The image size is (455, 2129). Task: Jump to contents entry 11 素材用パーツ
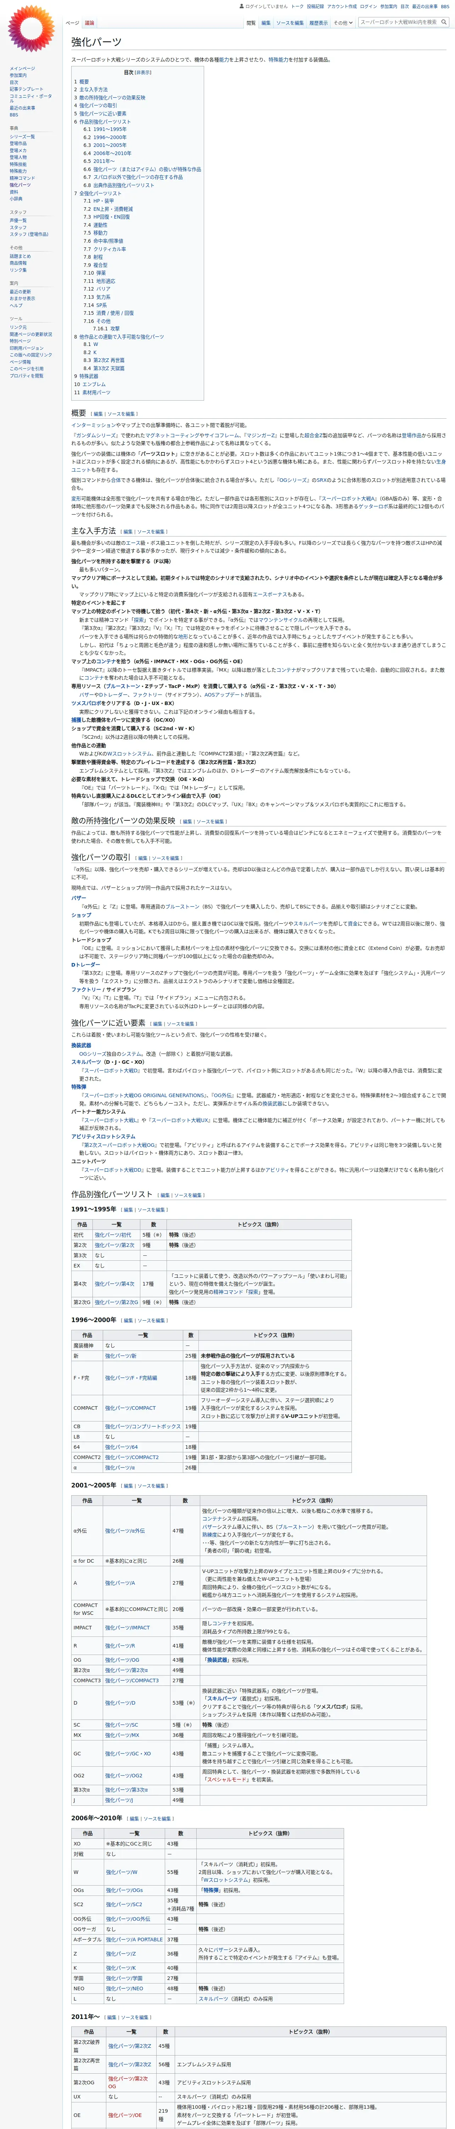coord(92,392)
